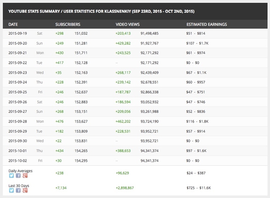Click the DATE column header

tap(13, 24)
